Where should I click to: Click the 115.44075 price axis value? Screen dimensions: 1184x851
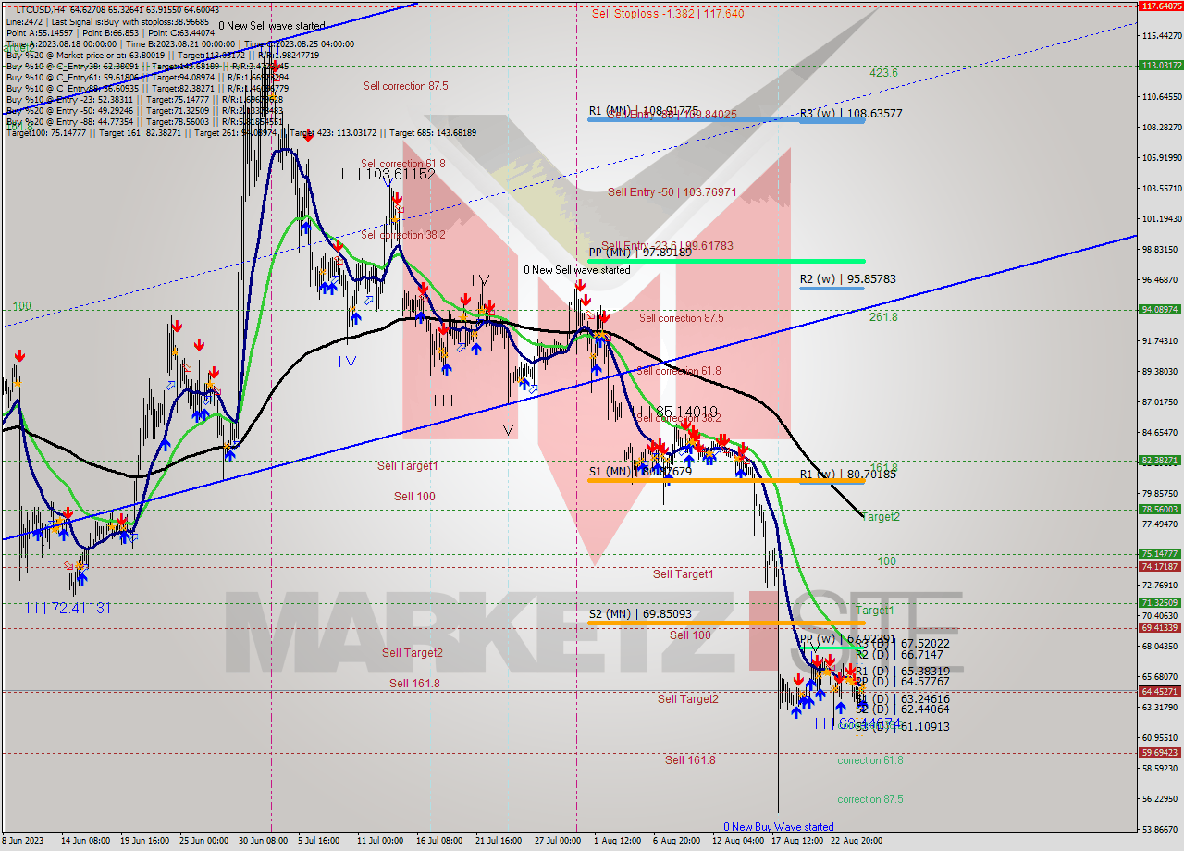click(x=1163, y=35)
